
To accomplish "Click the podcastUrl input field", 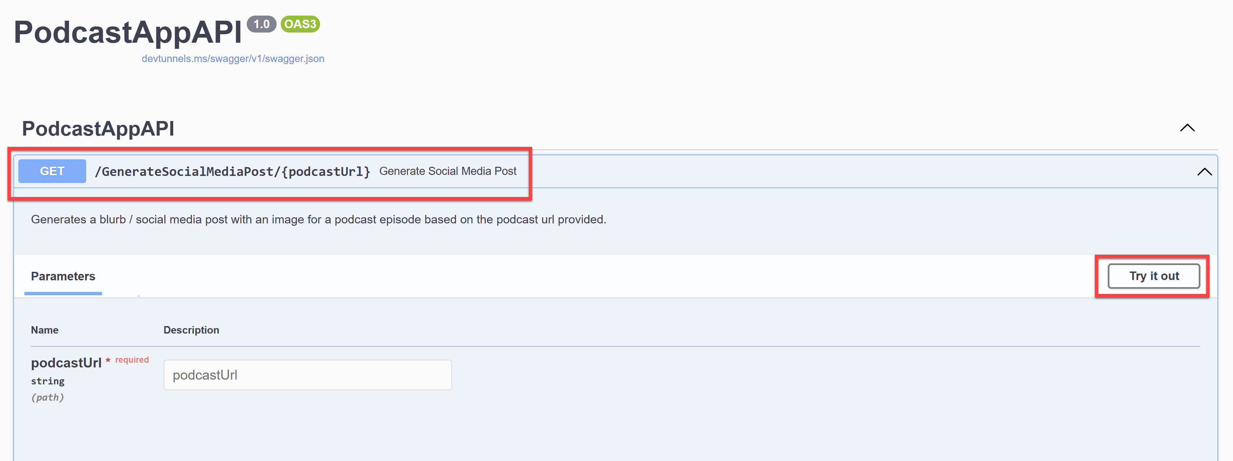I will tap(308, 375).
